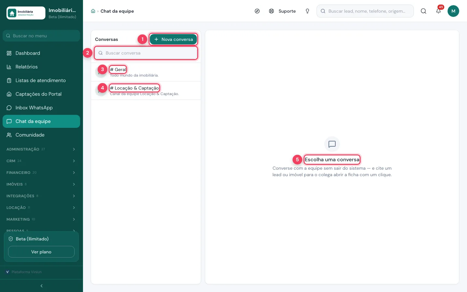Click the home breadcrumb icon
This screenshot has width=467, height=292.
(x=93, y=11)
